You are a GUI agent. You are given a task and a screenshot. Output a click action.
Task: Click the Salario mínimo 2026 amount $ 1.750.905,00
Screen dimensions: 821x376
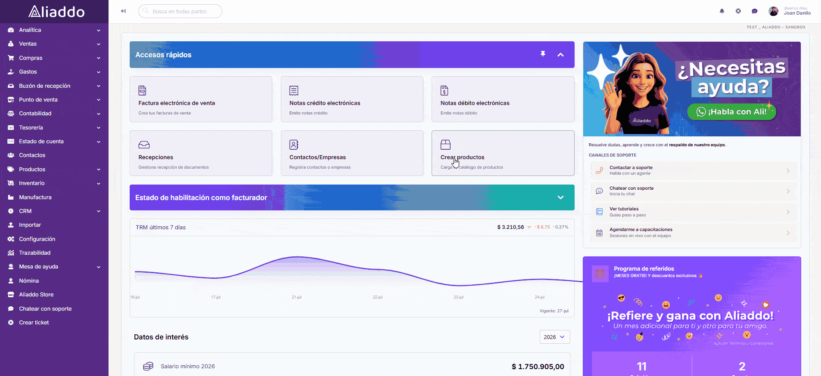[x=538, y=367]
